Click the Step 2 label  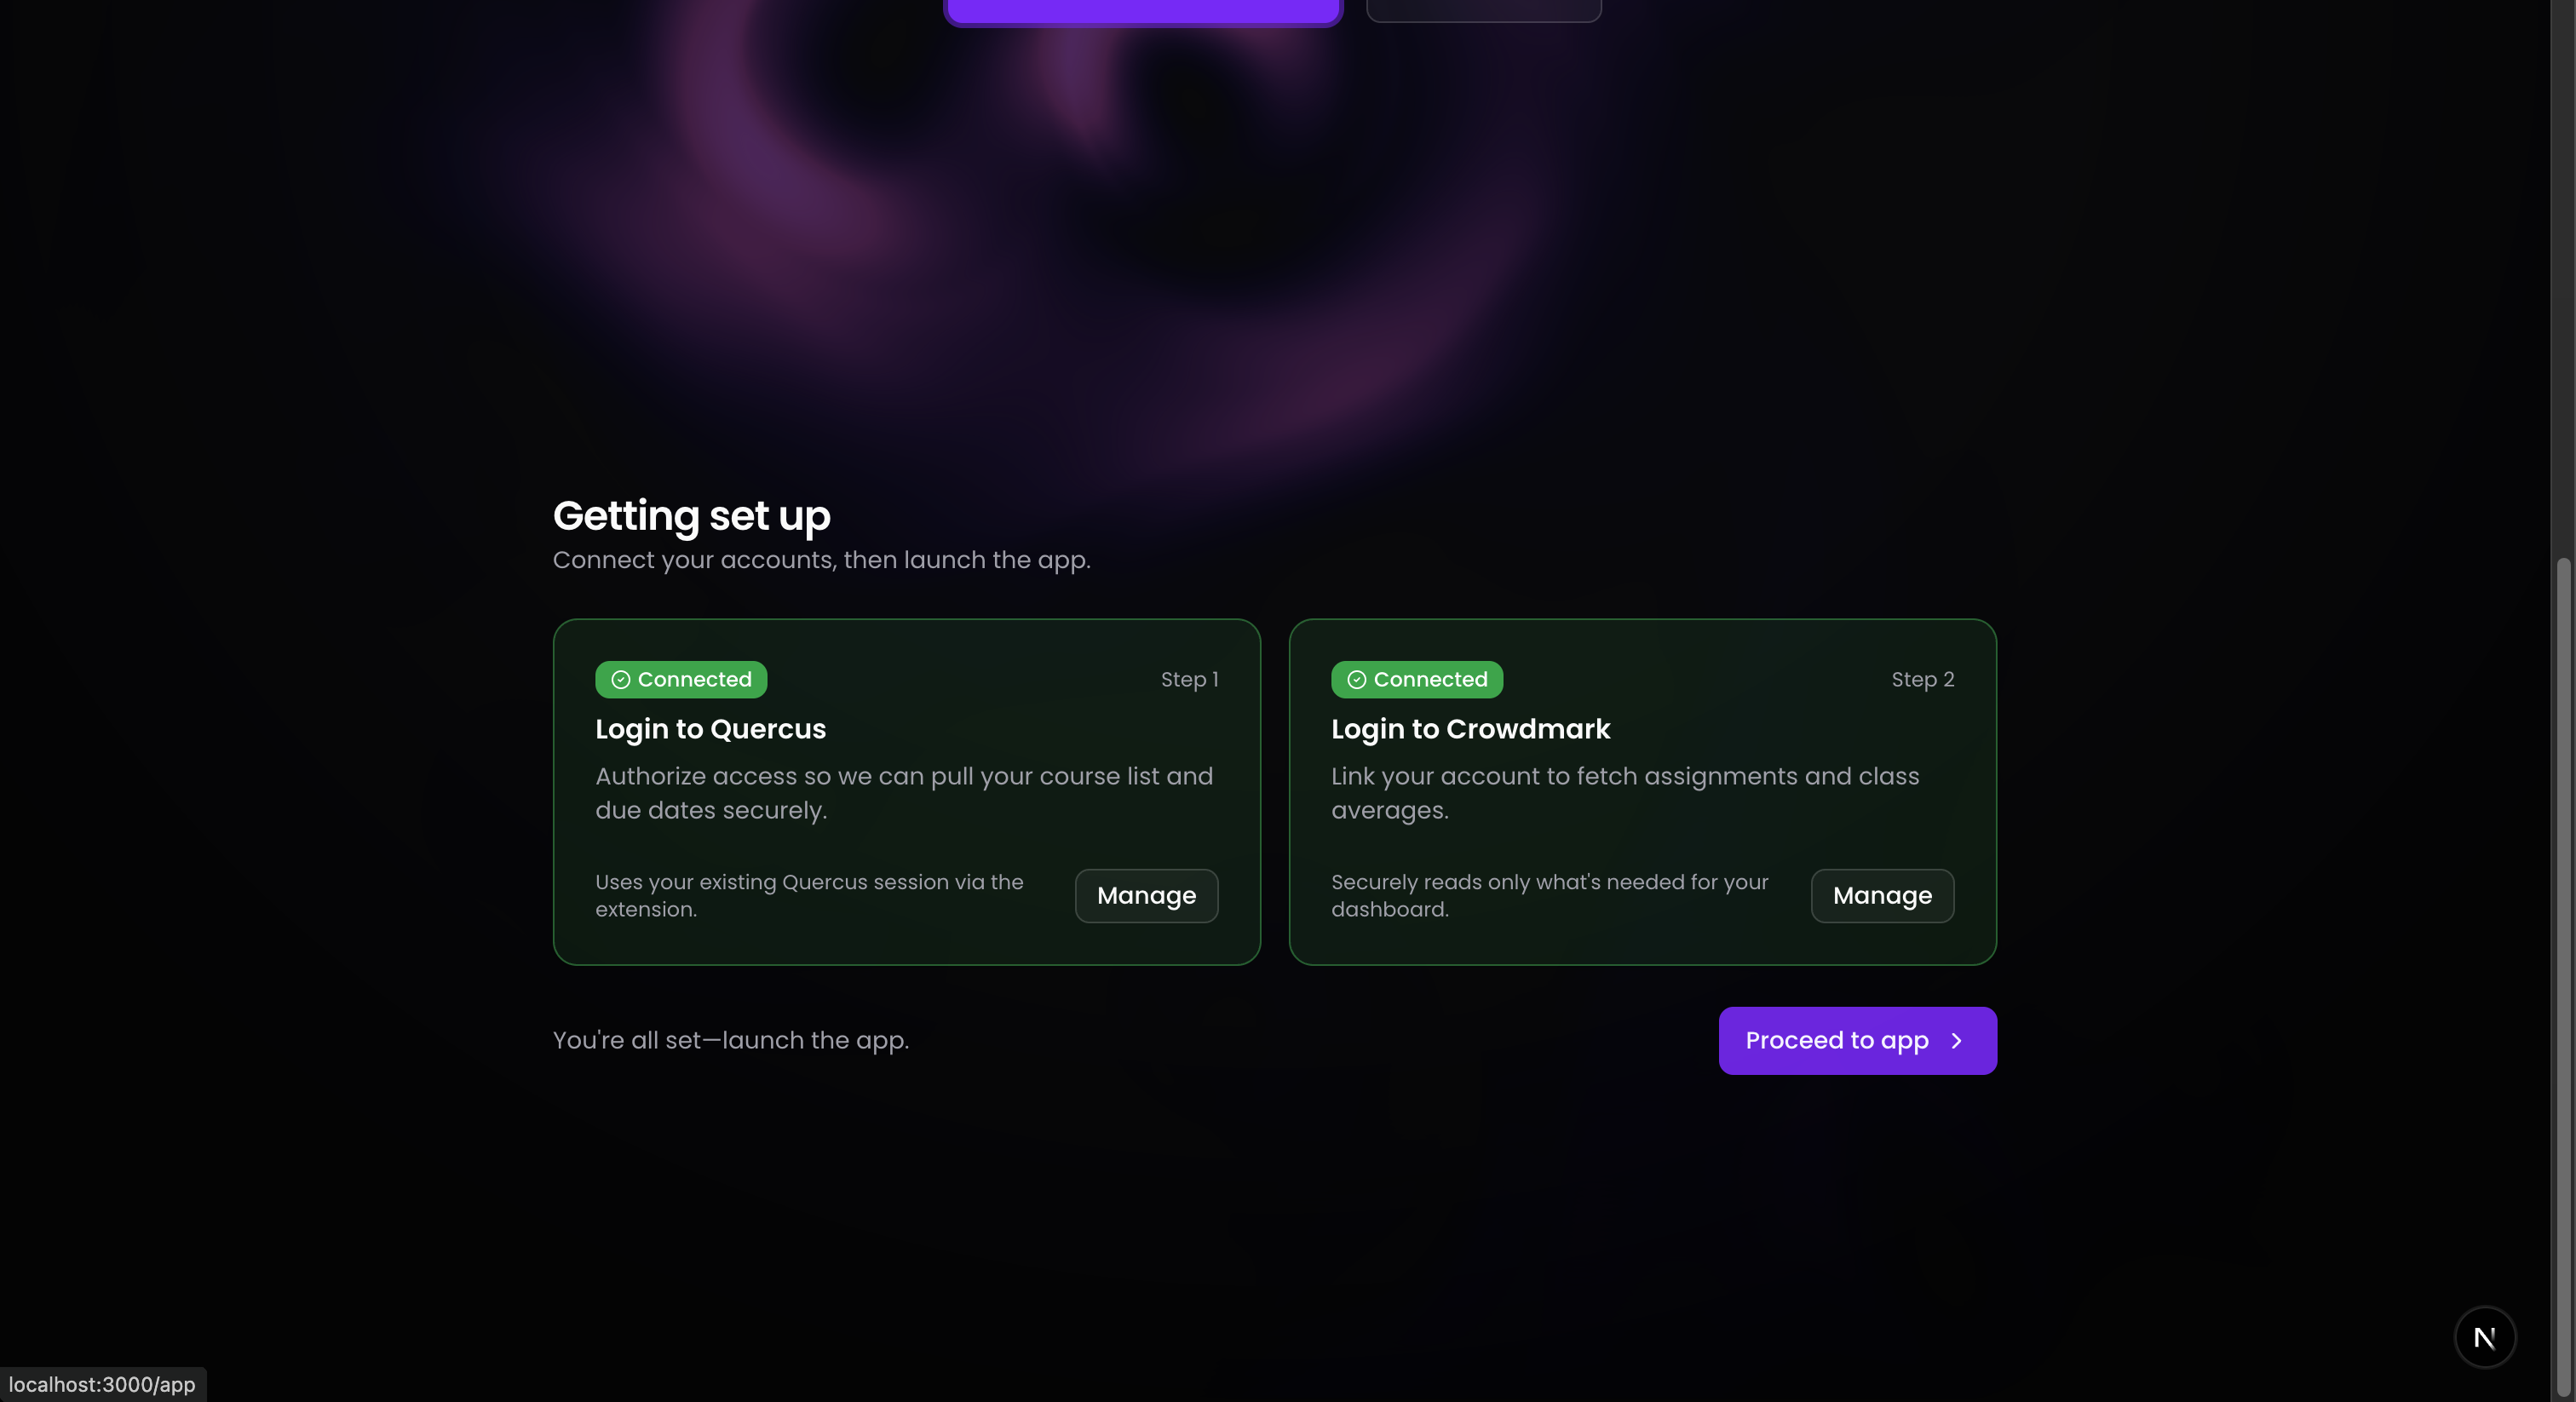(1923, 680)
